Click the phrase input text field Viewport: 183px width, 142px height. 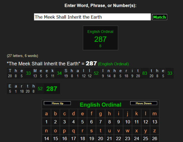[x=92, y=17]
